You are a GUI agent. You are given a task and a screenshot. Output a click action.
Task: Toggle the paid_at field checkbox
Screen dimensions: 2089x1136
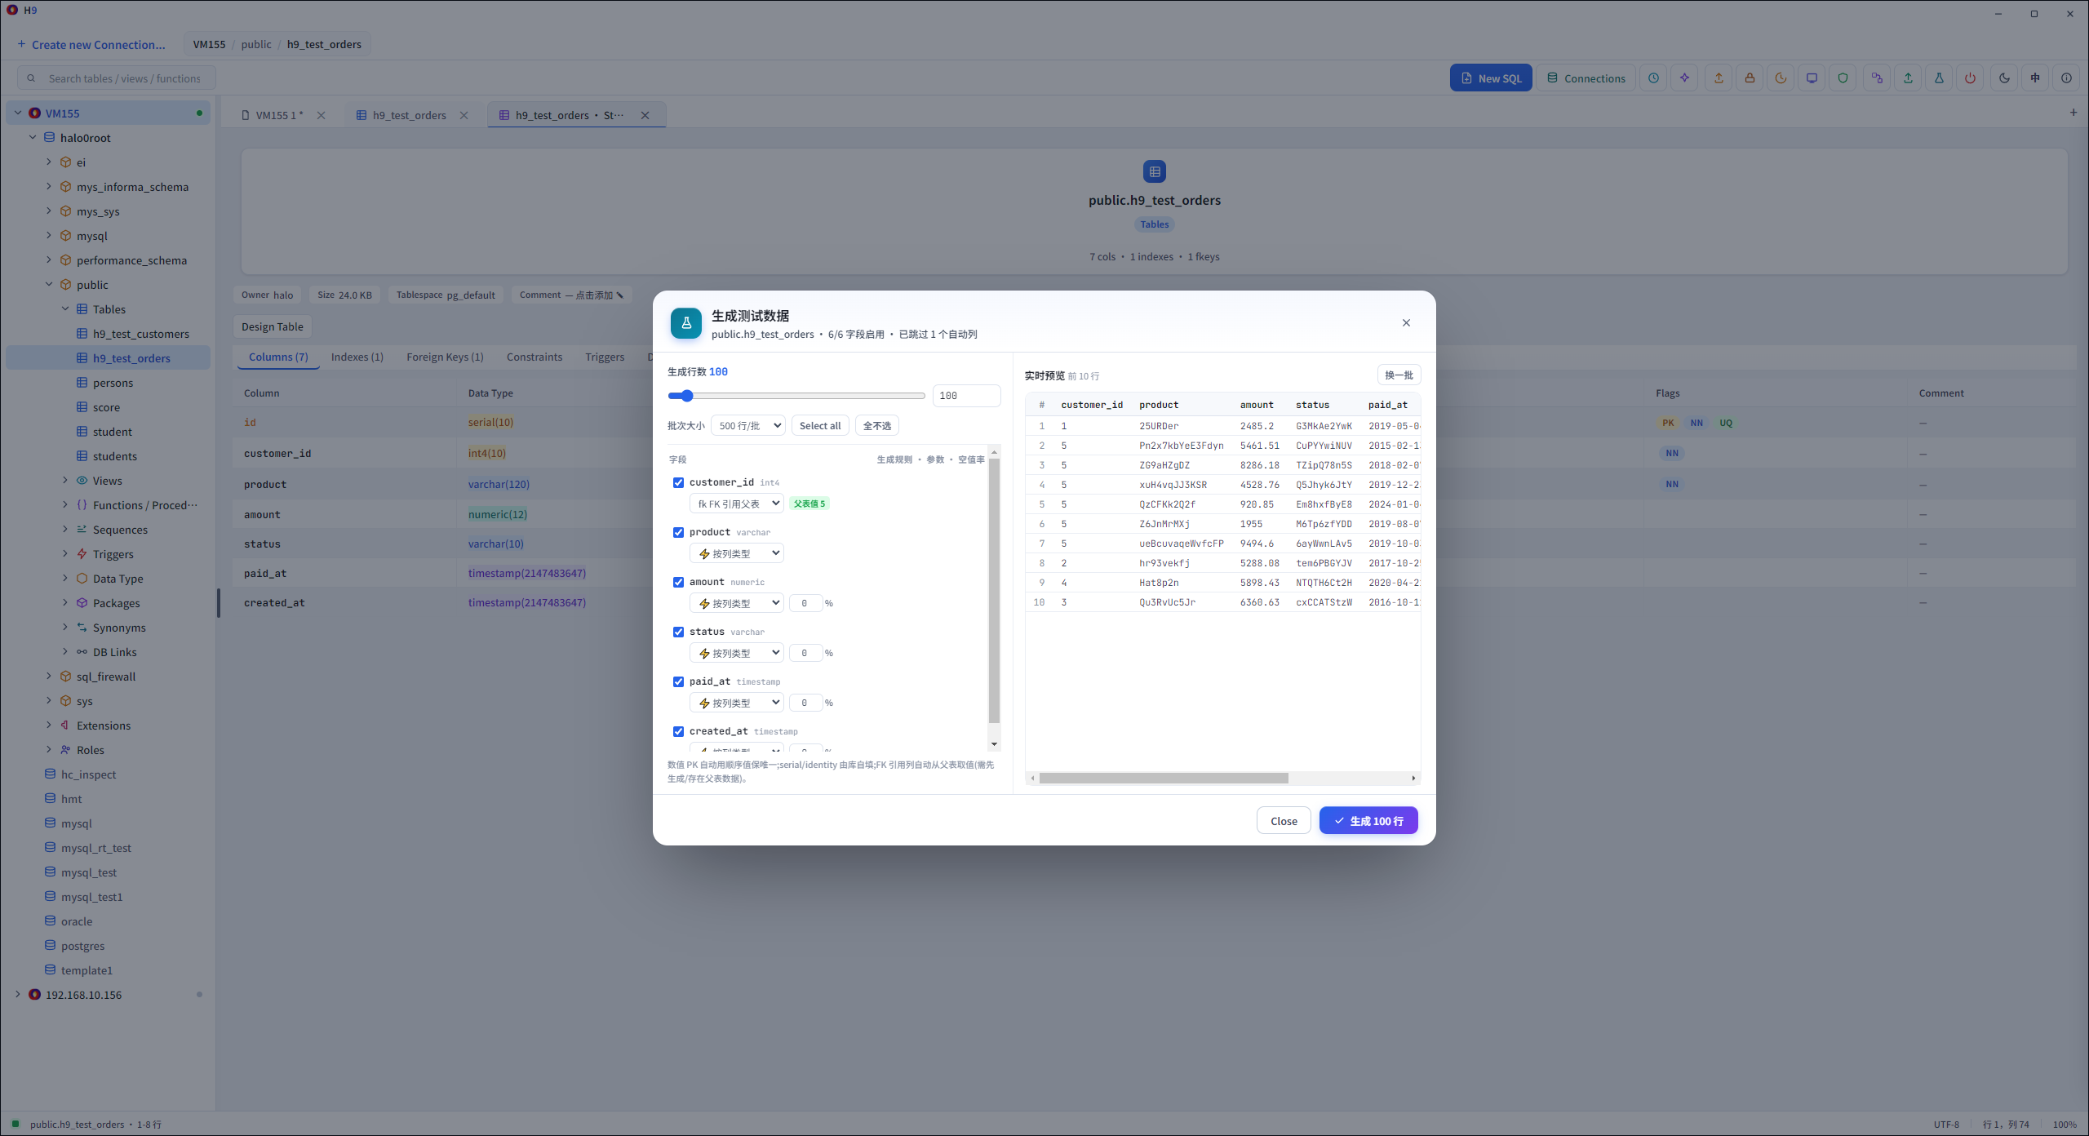point(678,681)
